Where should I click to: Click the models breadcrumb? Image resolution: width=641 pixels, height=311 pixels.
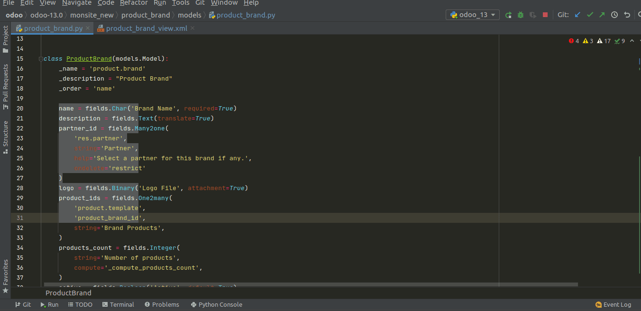[190, 15]
